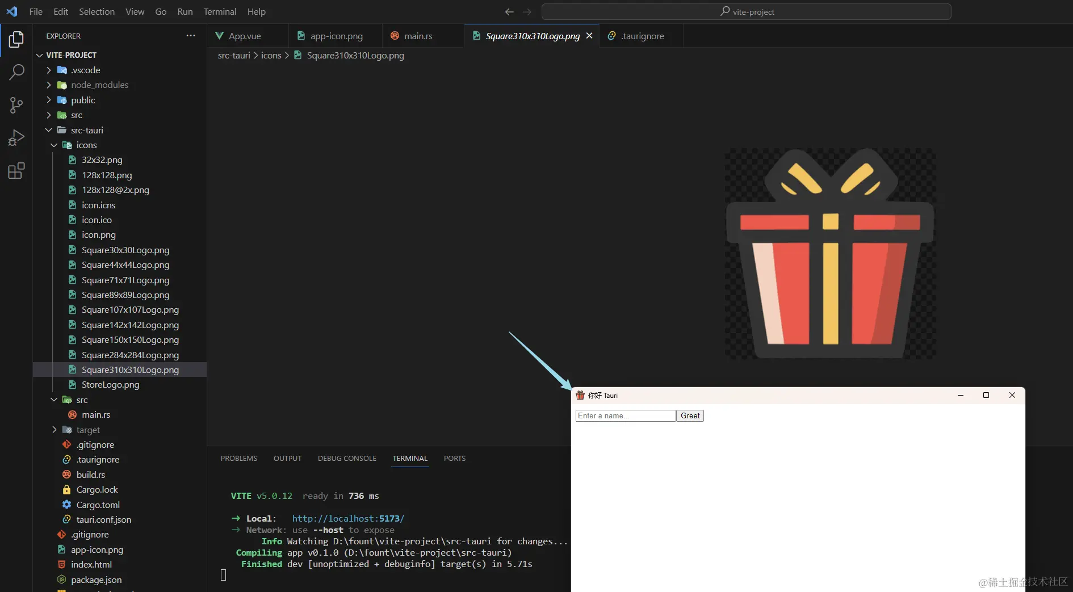Open the Explorer view in activity bar
This screenshot has width=1073, height=592.
click(x=16, y=39)
